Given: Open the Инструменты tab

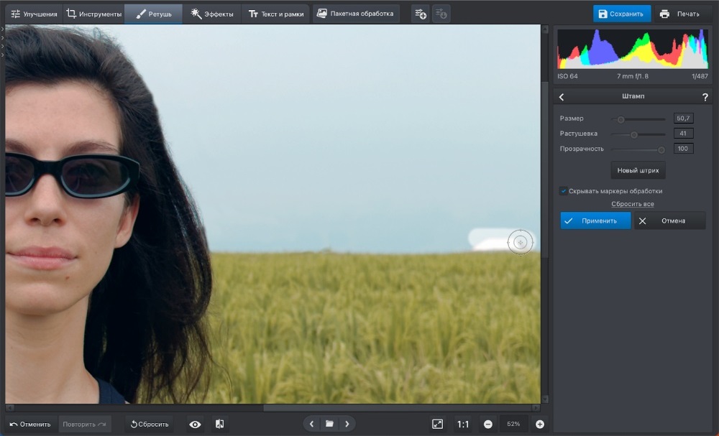Looking at the screenshot, I should pyautogui.click(x=93, y=14).
